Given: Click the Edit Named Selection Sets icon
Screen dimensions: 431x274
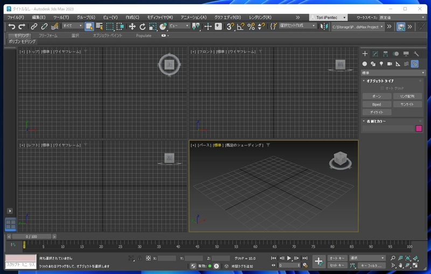Looking at the screenshot, I should [273, 26].
